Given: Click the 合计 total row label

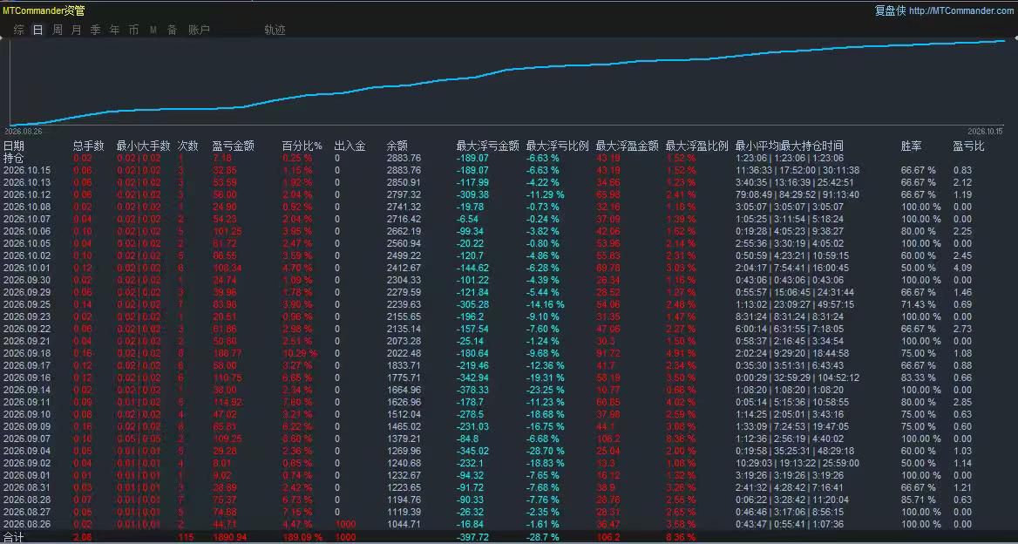Looking at the screenshot, I should tap(14, 537).
